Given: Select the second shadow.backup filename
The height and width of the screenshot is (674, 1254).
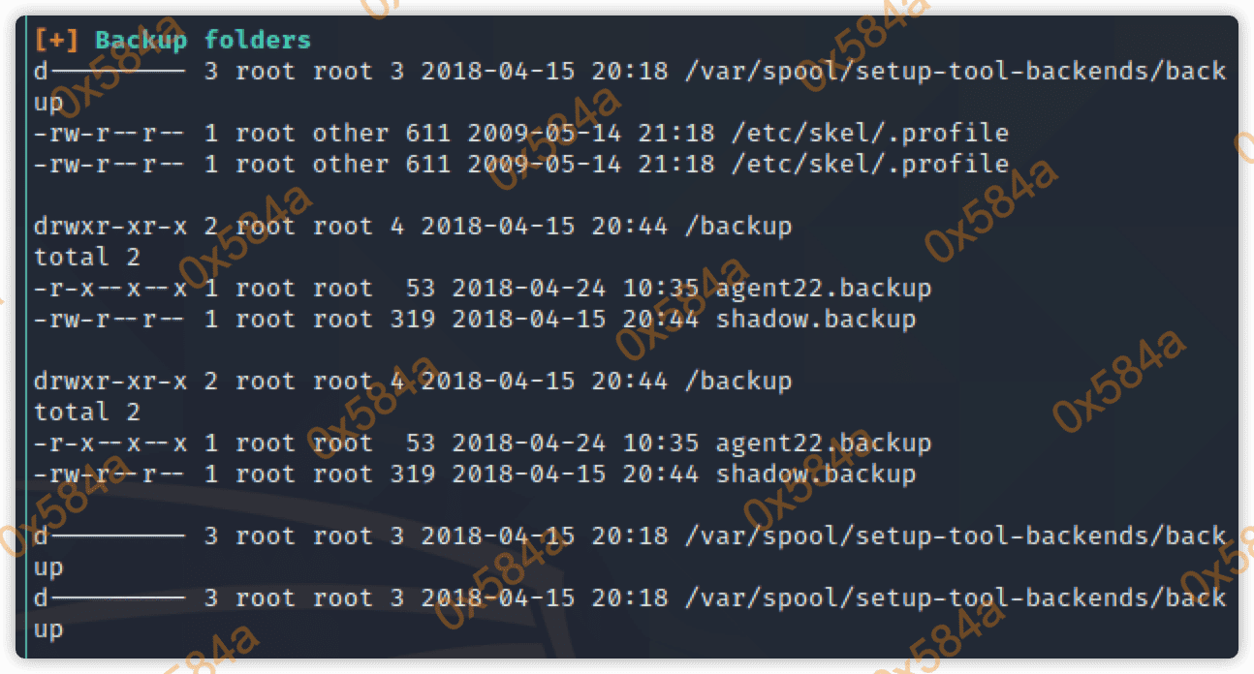Looking at the screenshot, I should [x=815, y=474].
